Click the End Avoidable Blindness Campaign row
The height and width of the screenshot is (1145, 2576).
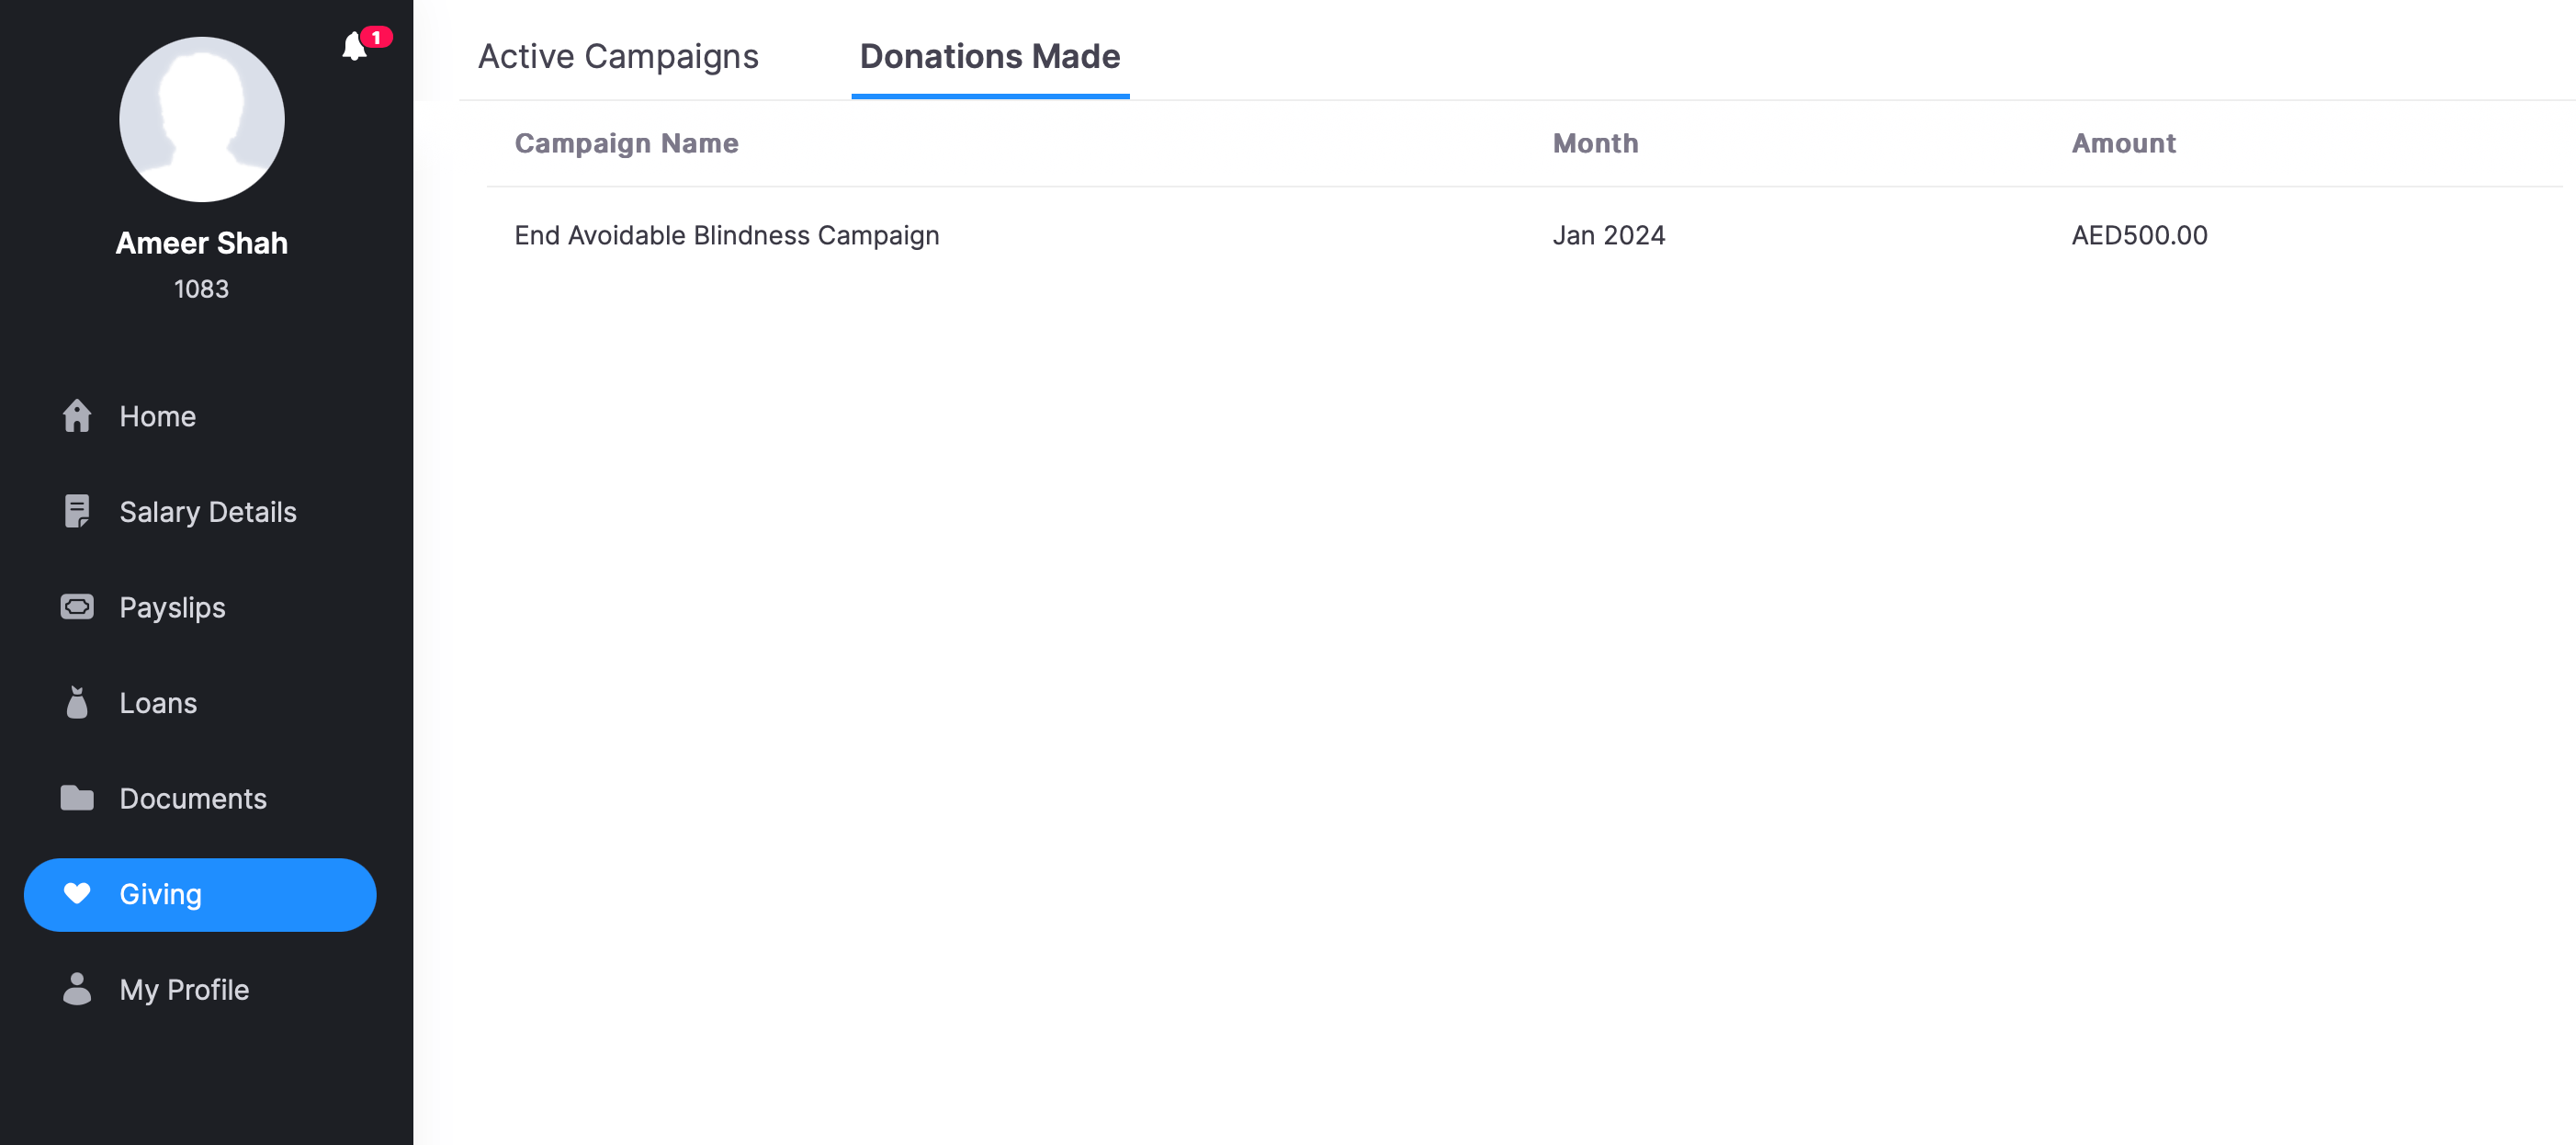click(727, 235)
